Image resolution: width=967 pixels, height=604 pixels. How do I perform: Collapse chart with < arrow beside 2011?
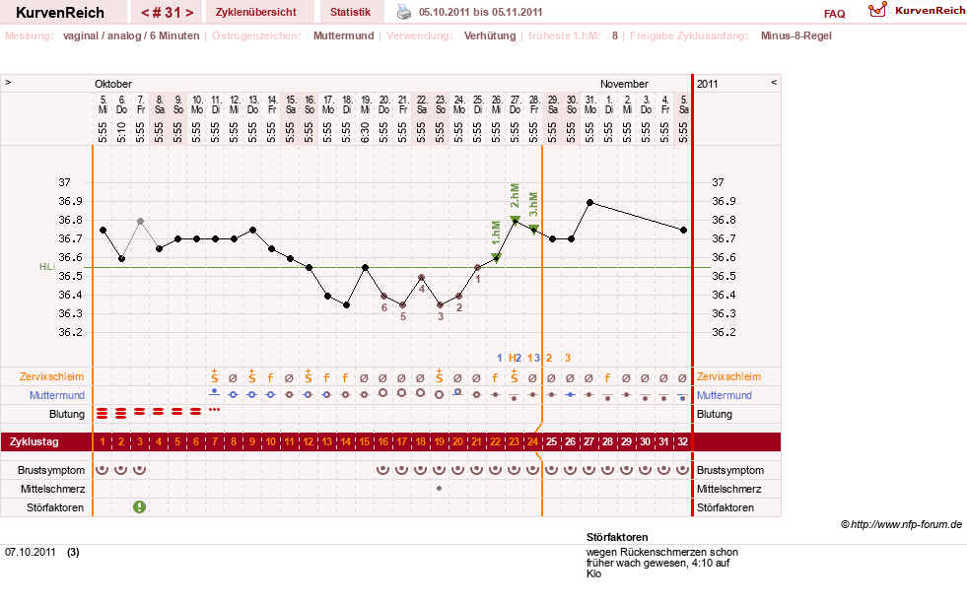click(x=774, y=82)
